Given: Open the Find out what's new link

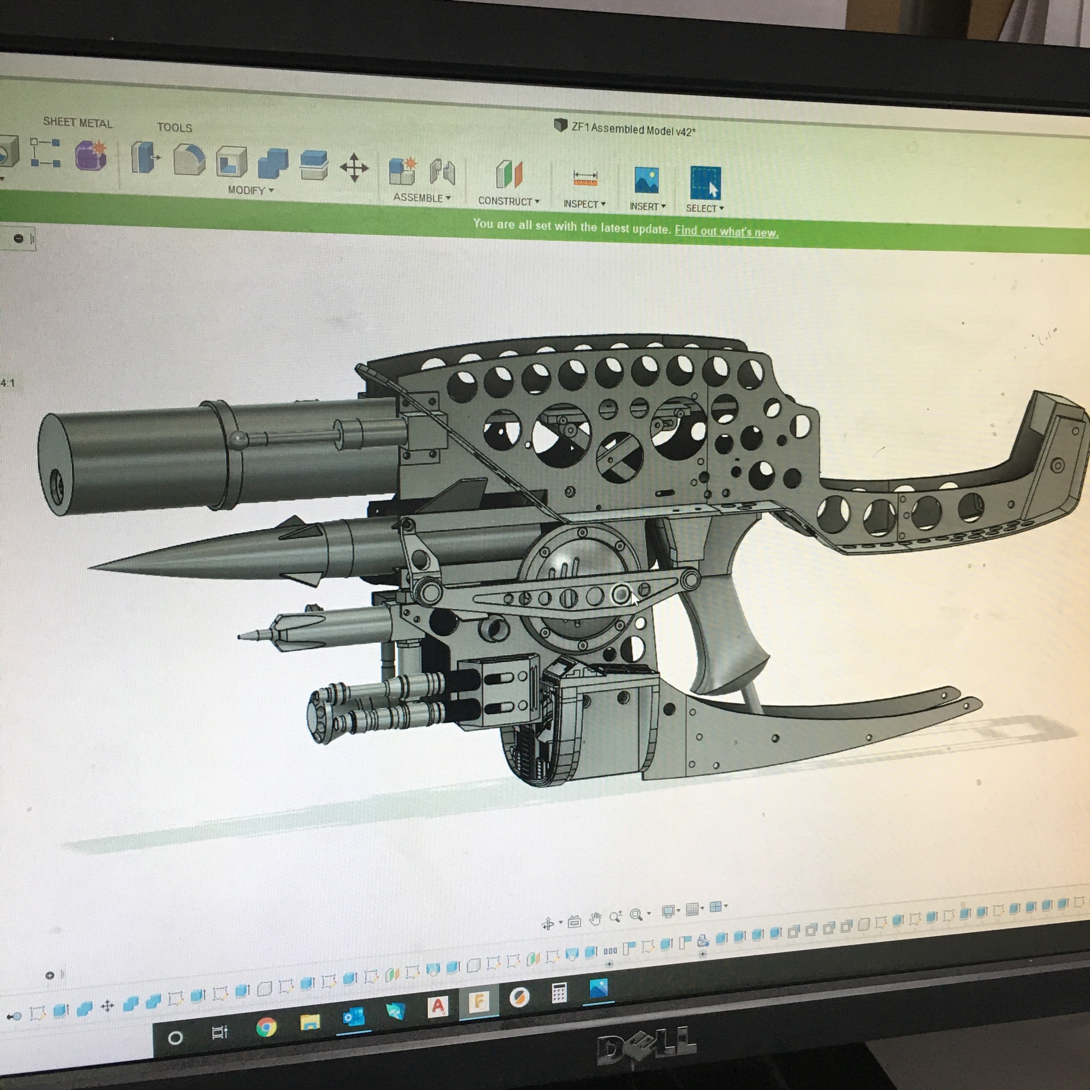Looking at the screenshot, I should tap(726, 231).
